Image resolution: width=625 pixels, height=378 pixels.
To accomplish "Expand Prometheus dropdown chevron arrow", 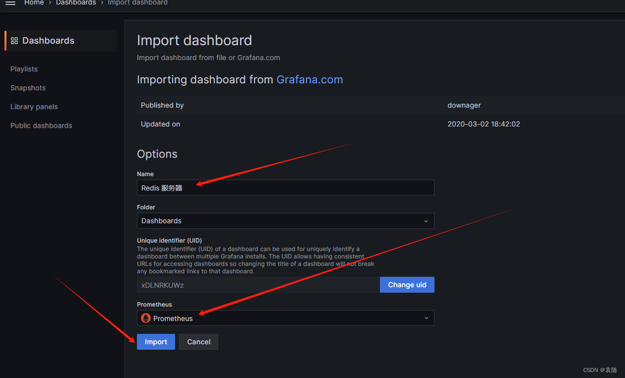I will (x=426, y=318).
